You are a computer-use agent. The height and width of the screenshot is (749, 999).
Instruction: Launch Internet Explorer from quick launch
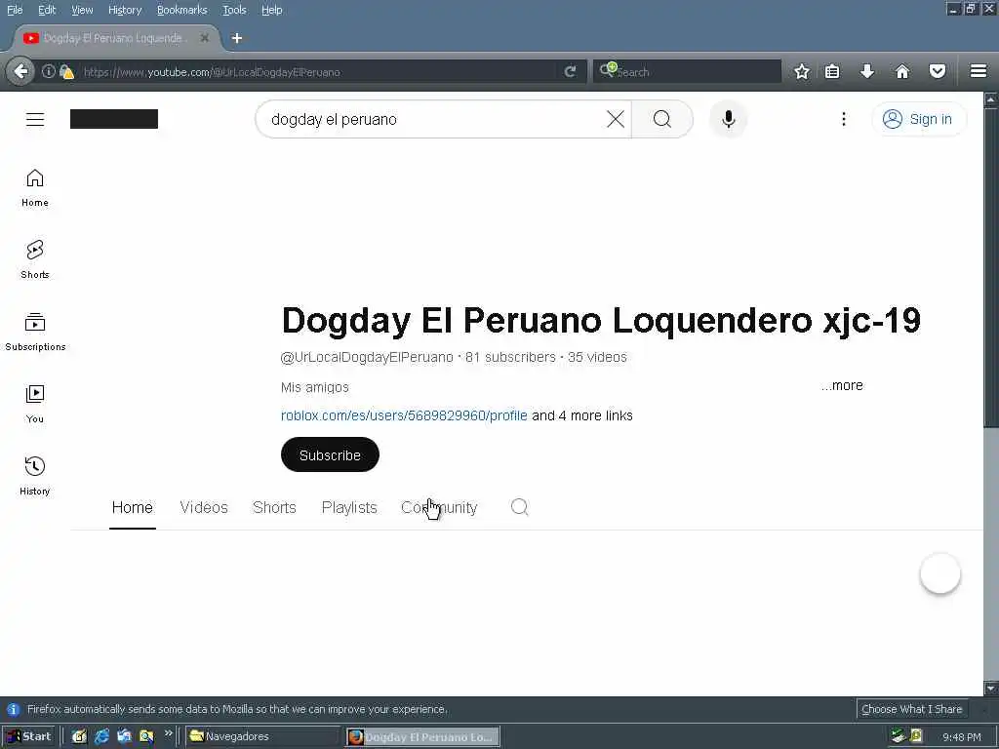click(x=101, y=736)
